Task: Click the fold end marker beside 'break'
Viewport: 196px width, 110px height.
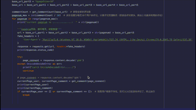Action: click(1, 95)
